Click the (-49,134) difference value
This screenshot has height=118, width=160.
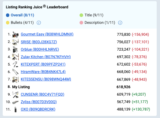(x=139, y=72)
